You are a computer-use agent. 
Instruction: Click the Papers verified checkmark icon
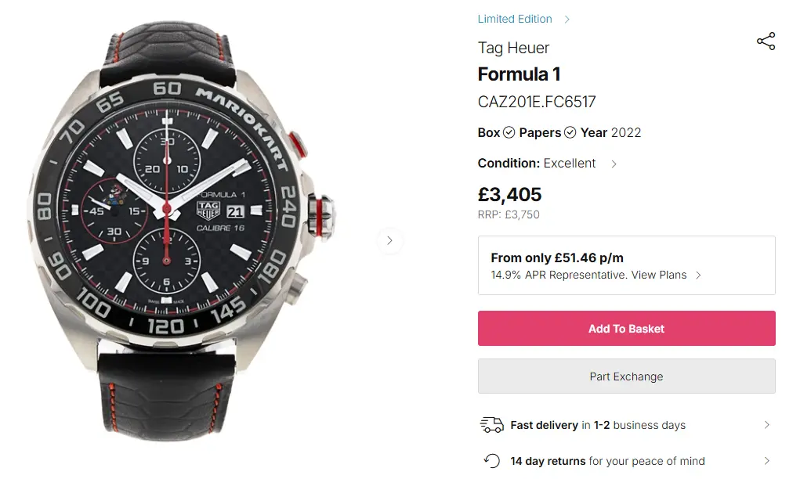click(x=570, y=132)
